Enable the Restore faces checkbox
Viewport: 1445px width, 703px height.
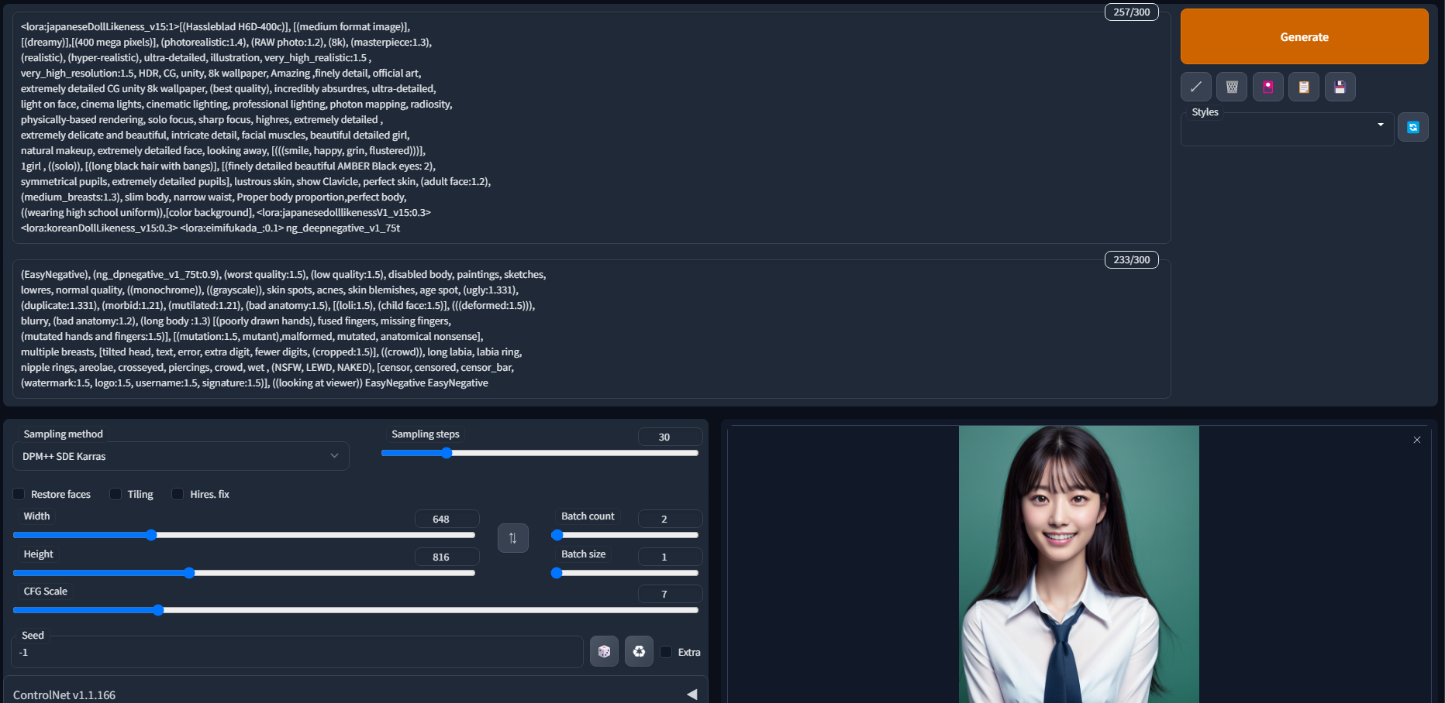click(x=19, y=494)
